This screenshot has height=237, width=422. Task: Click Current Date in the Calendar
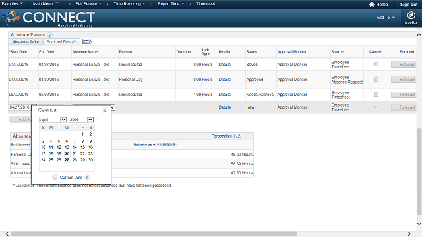(71, 178)
